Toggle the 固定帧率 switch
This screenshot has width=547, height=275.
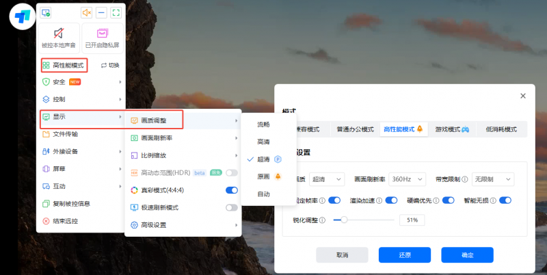(x=334, y=200)
